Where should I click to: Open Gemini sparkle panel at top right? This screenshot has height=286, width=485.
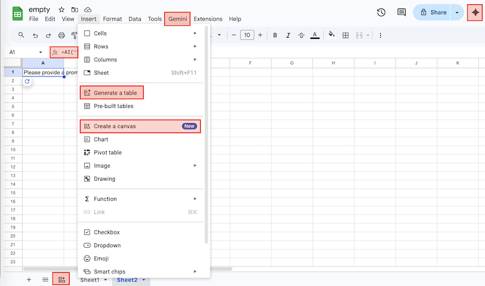(475, 12)
